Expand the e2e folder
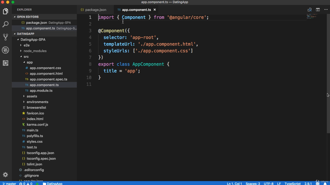Viewport: 330px width, 185px height. pos(26,45)
